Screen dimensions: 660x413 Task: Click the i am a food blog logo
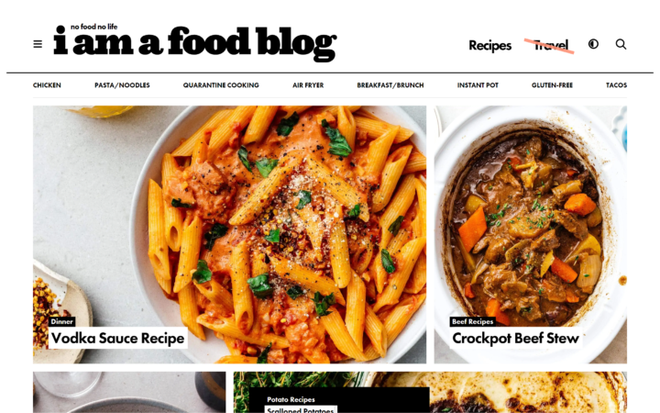point(195,42)
